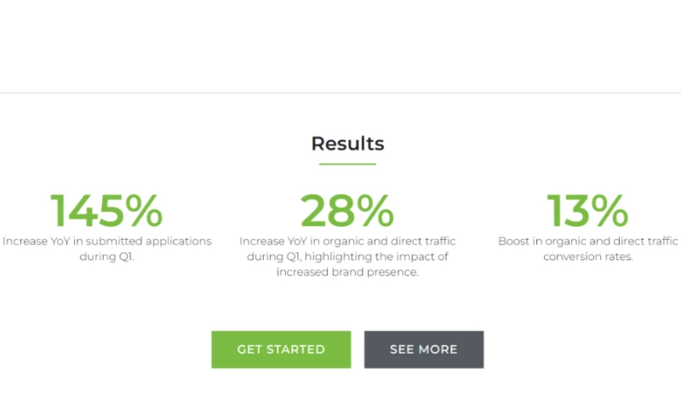
Task: Select the Results section heading
Action: click(347, 144)
